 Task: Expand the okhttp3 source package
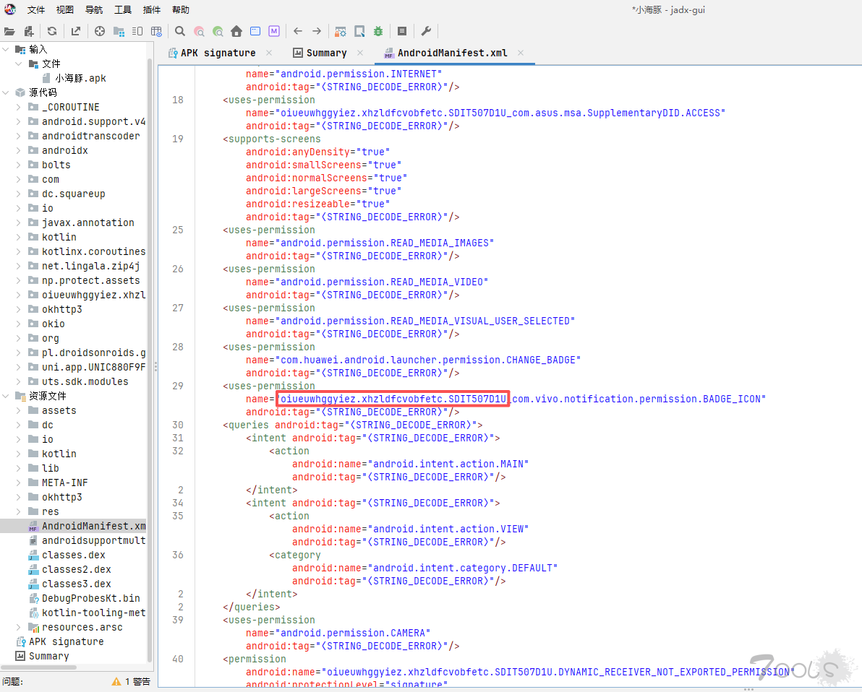coord(18,309)
